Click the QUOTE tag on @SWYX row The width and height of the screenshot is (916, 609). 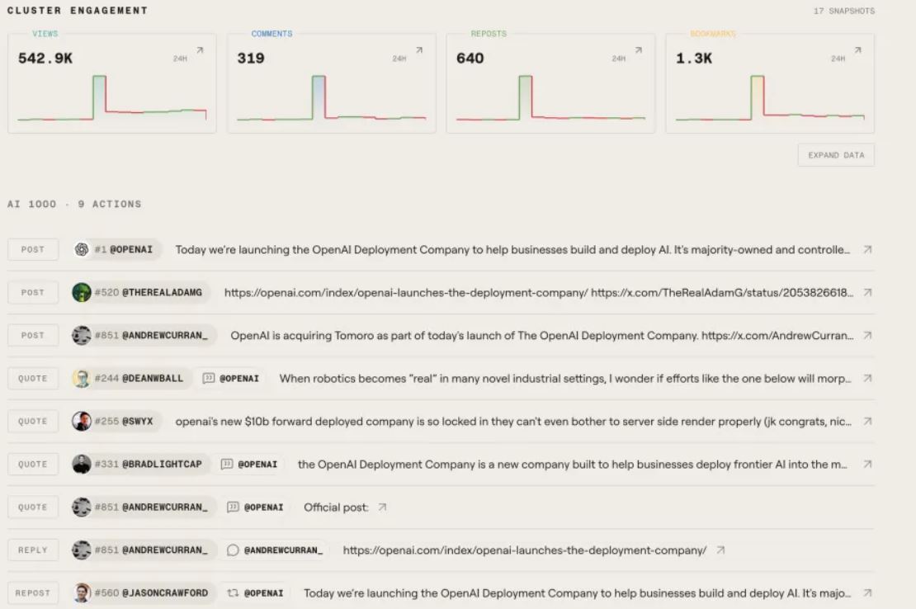coord(33,421)
